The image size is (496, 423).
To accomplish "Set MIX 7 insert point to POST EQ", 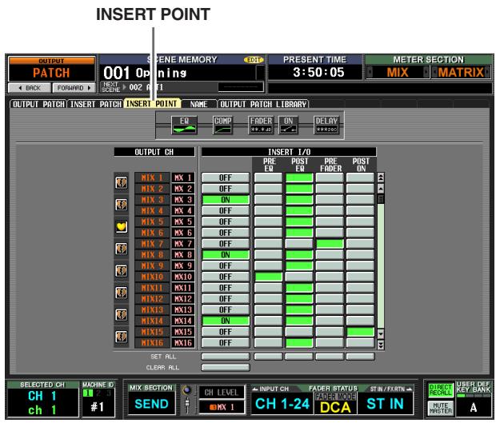I will (x=299, y=244).
